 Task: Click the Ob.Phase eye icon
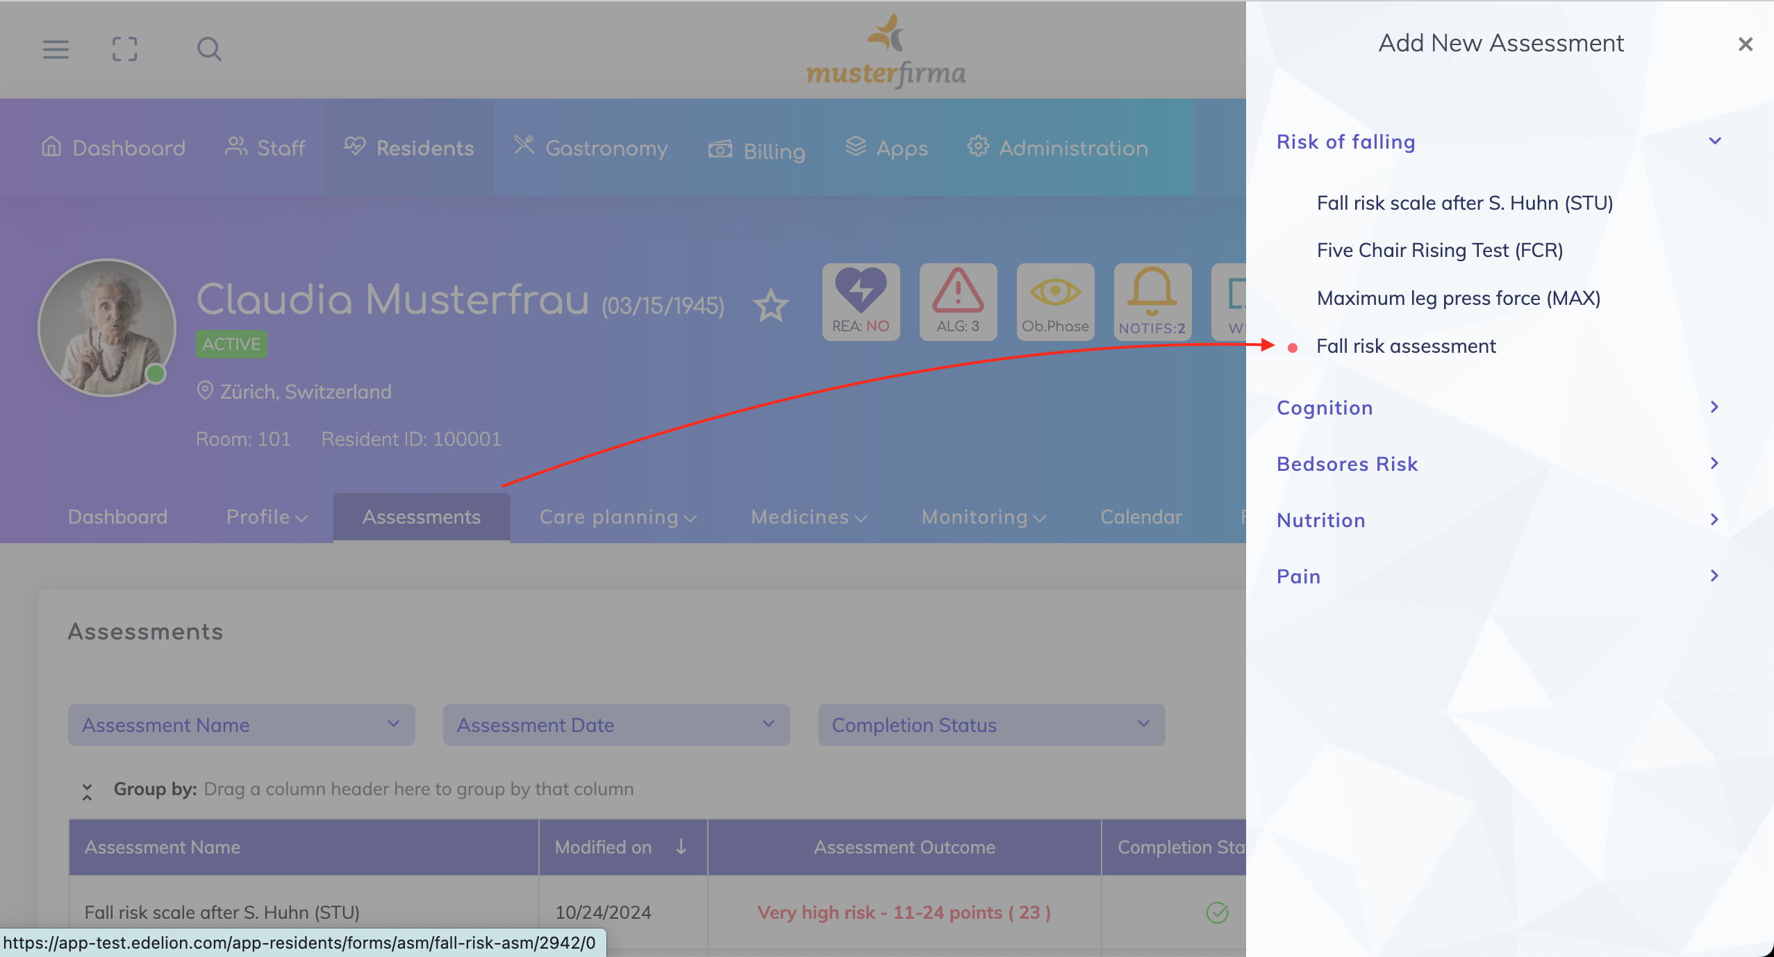pyautogui.click(x=1055, y=301)
